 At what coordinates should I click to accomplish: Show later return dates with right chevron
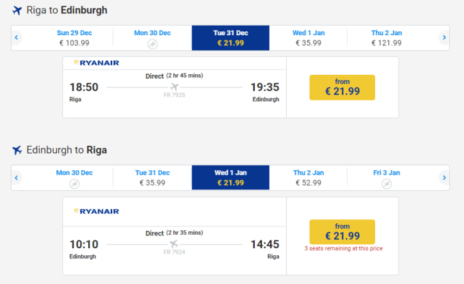pos(444,178)
